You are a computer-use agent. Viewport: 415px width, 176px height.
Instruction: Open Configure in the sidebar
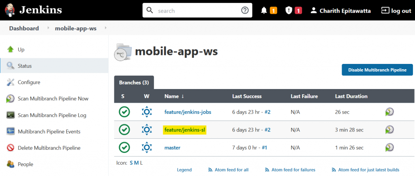(29, 82)
